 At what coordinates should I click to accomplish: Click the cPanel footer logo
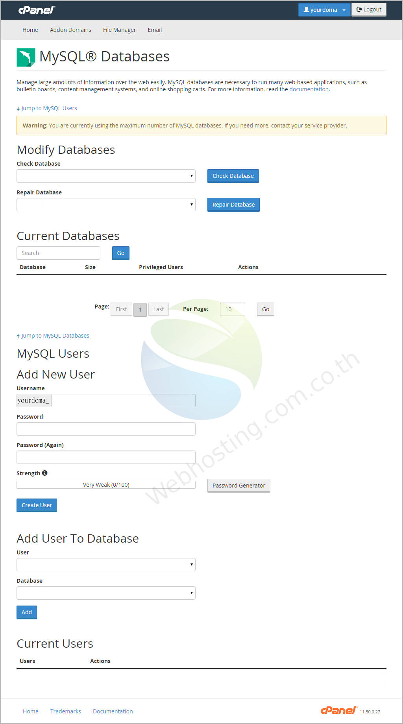point(338,710)
